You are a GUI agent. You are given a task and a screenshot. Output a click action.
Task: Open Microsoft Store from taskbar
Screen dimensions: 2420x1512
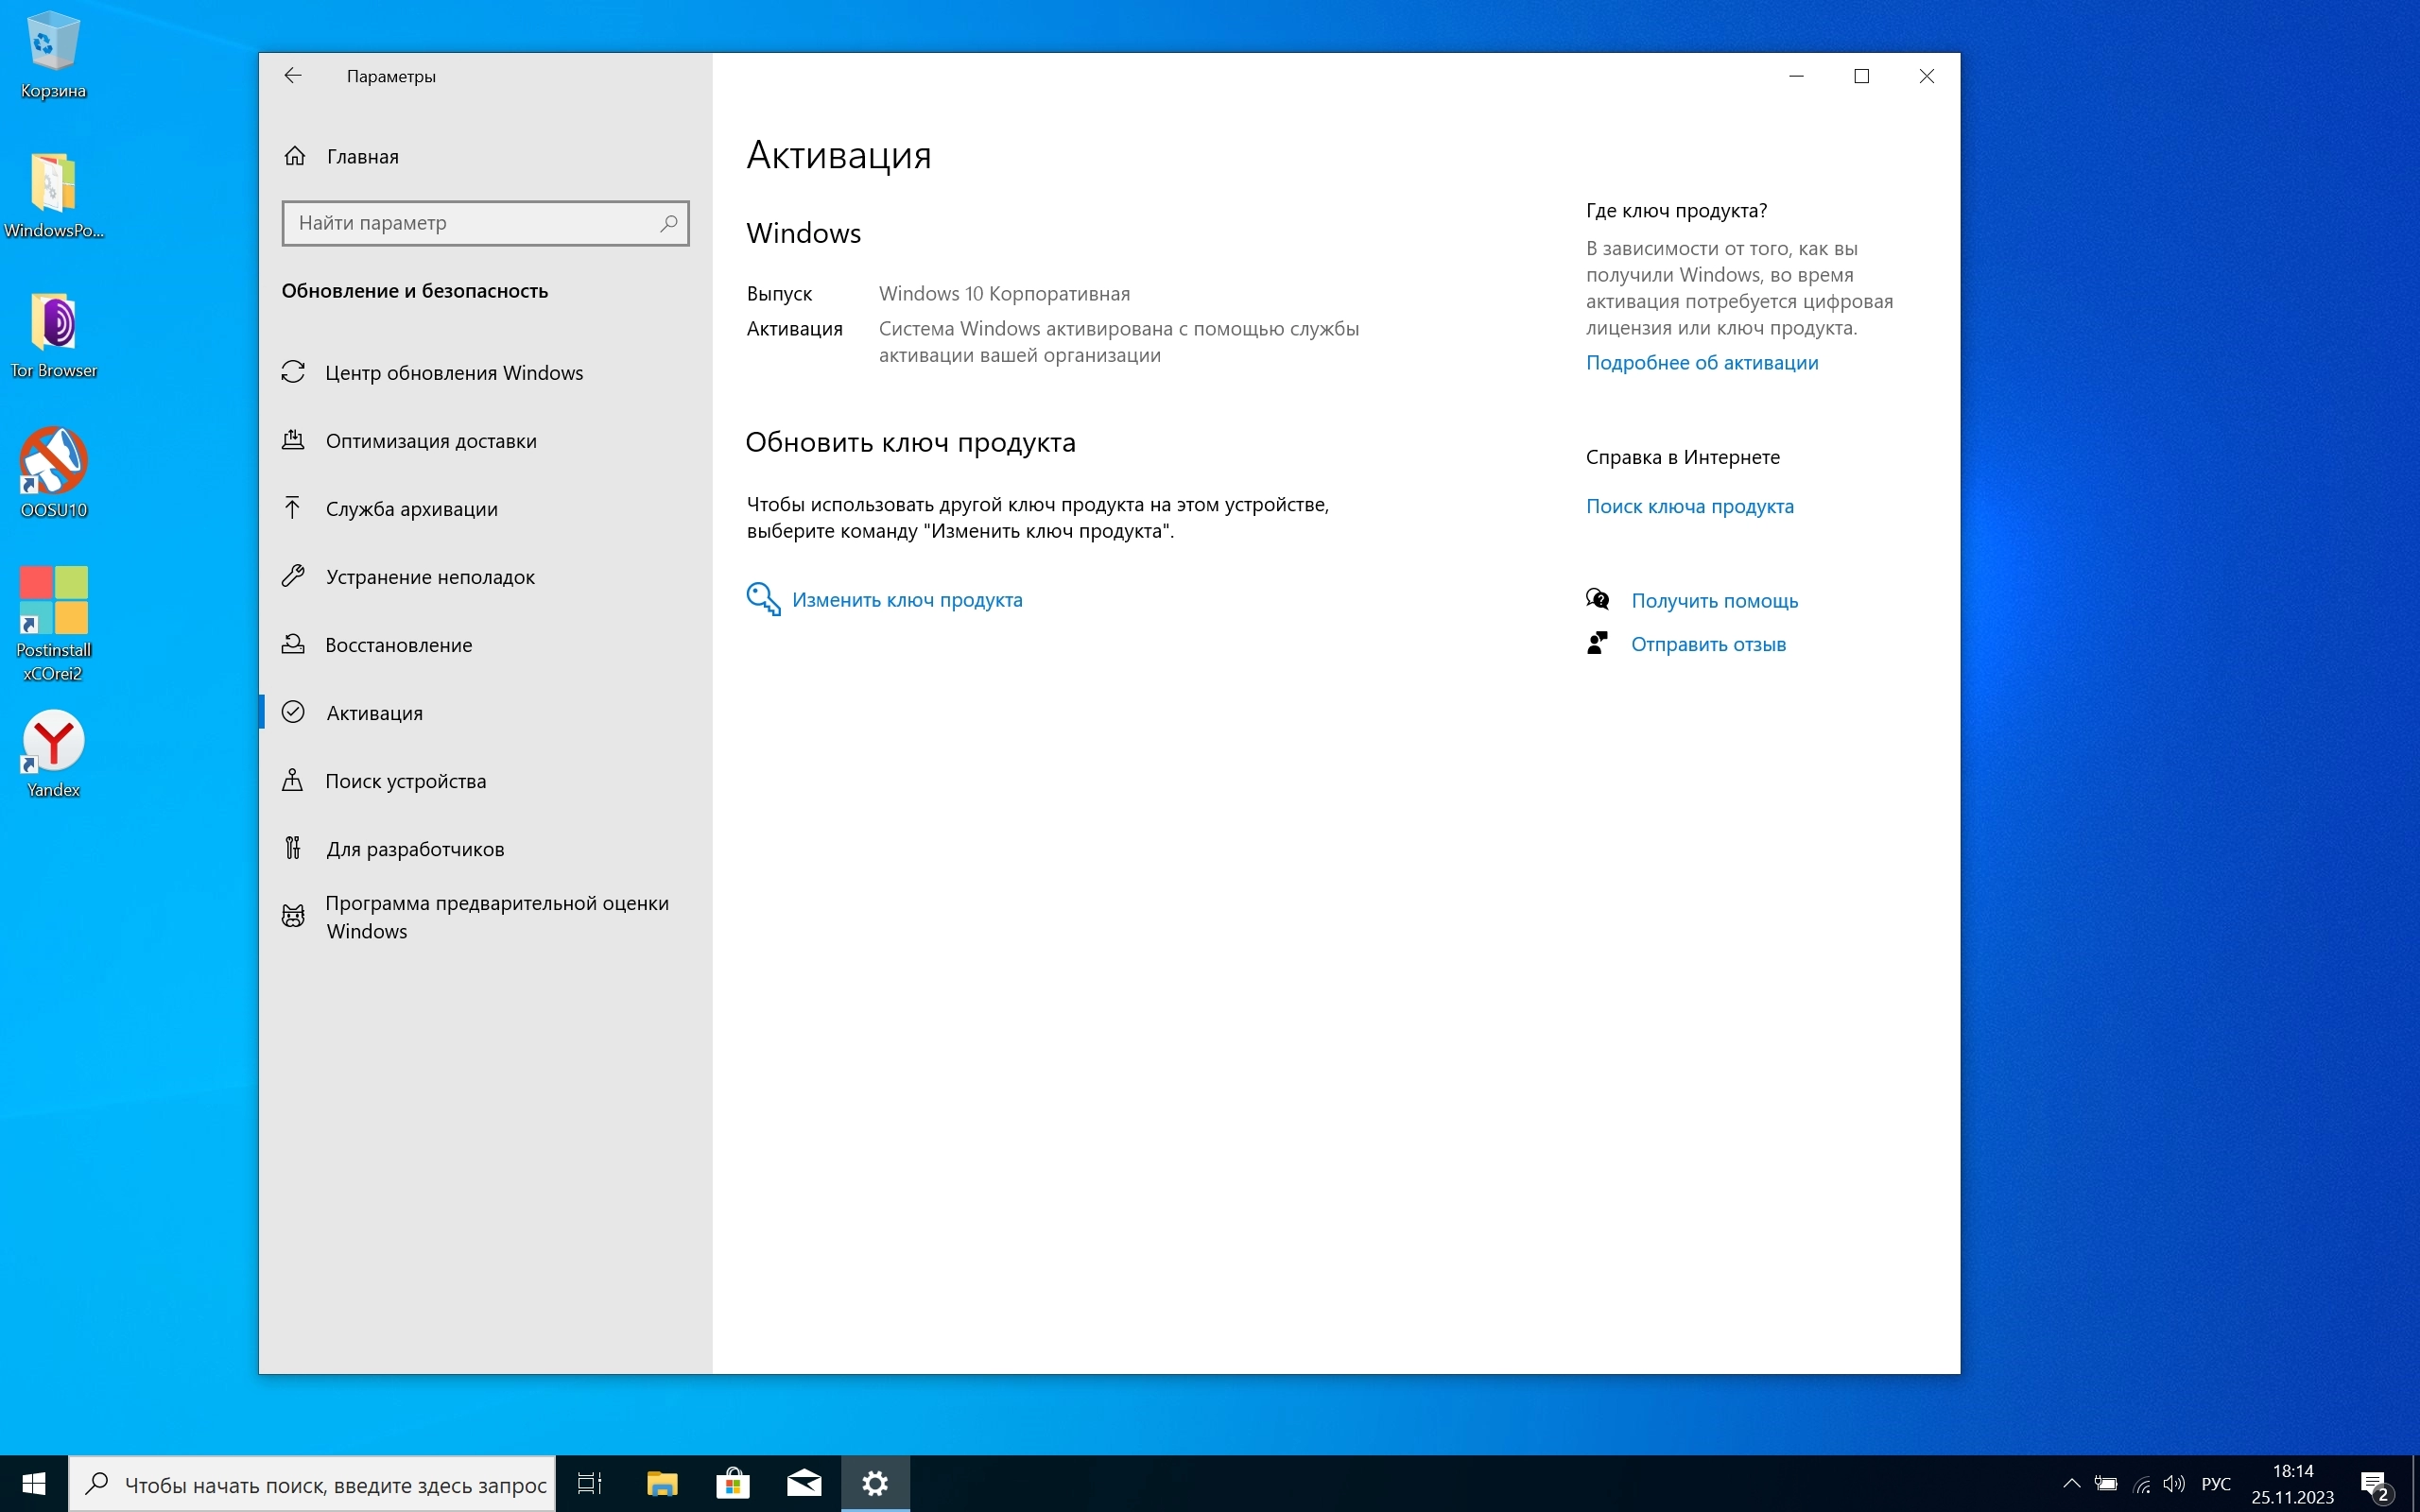pos(733,1483)
